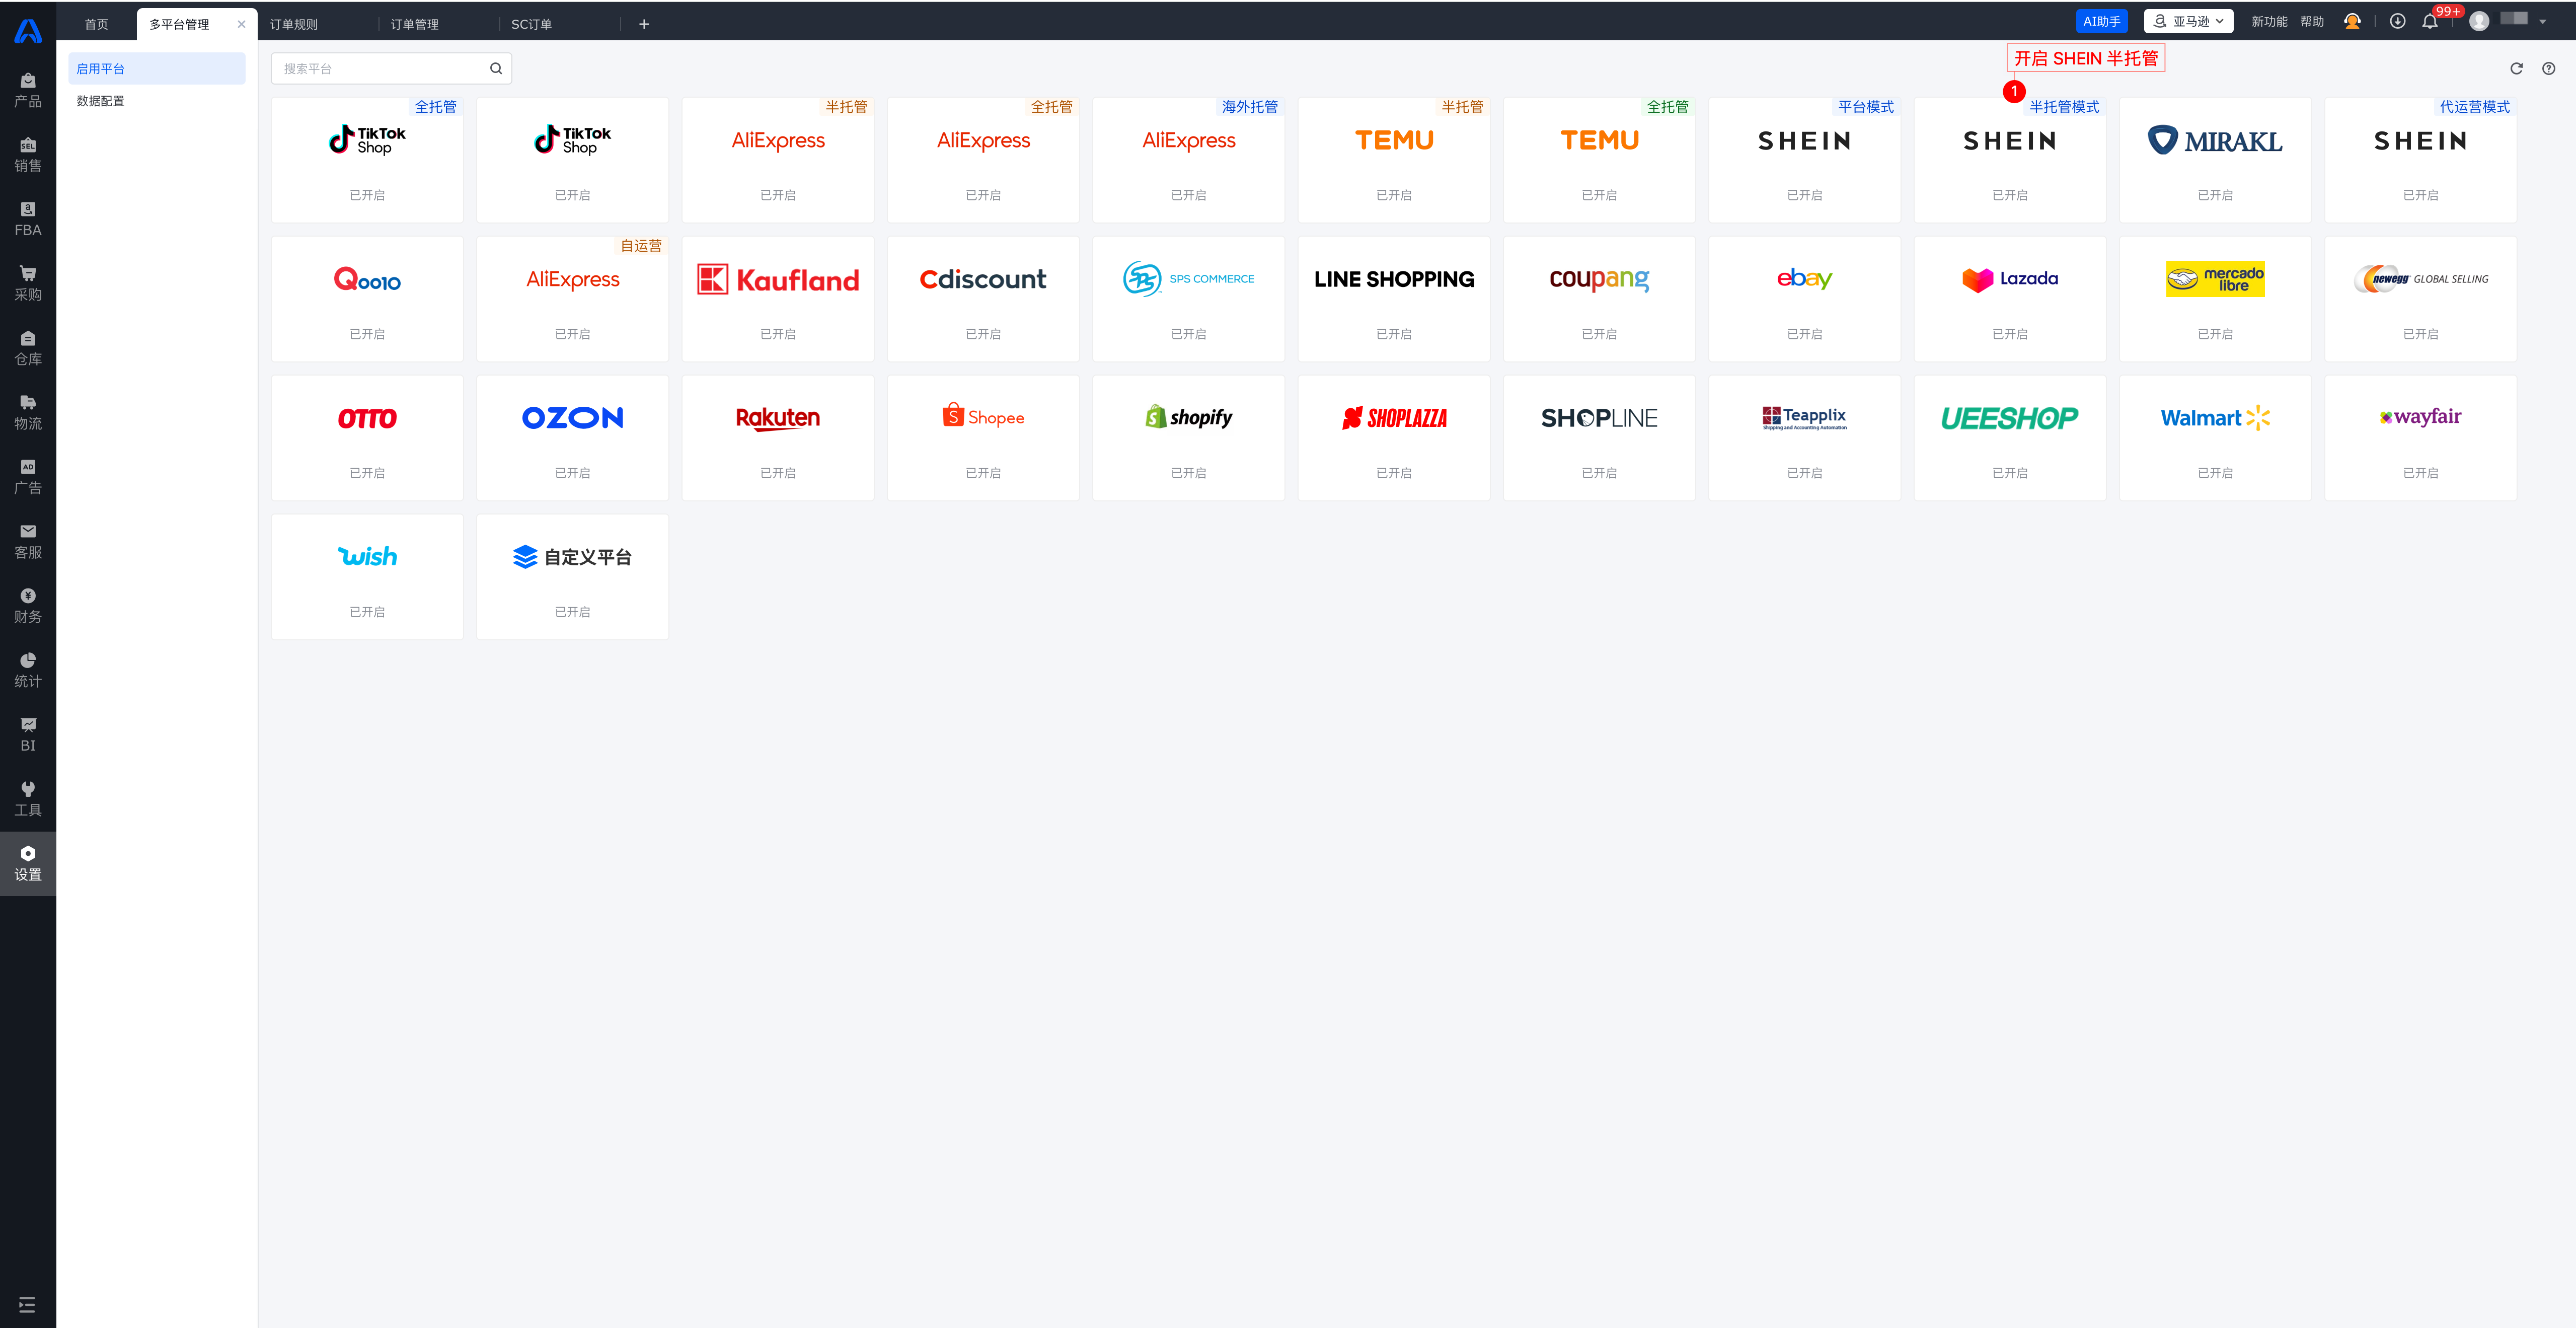Open the TikTok Shop 全托管 card
Screen dimensions: 2576x1328
pyautogui.click(x=367, y=160)
